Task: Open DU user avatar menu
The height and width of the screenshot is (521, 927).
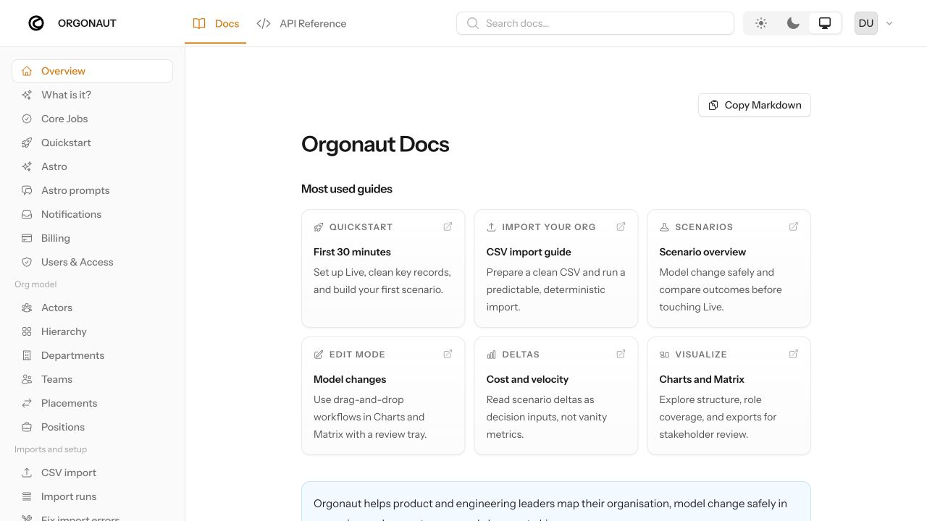Action: click(866, 23)
